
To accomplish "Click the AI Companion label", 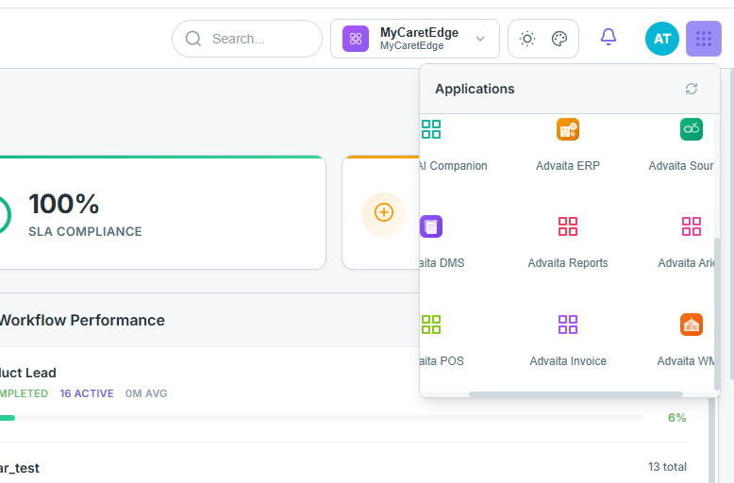I will [x=453, y=166].
